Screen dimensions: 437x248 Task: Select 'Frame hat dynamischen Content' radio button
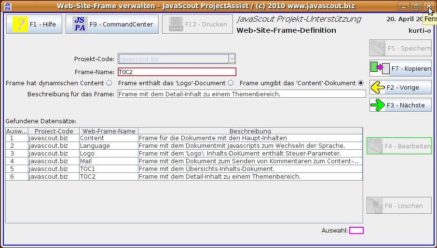click(x=109, y=83)
